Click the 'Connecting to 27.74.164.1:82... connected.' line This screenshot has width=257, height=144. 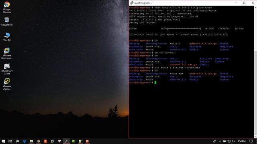(161, 14)
